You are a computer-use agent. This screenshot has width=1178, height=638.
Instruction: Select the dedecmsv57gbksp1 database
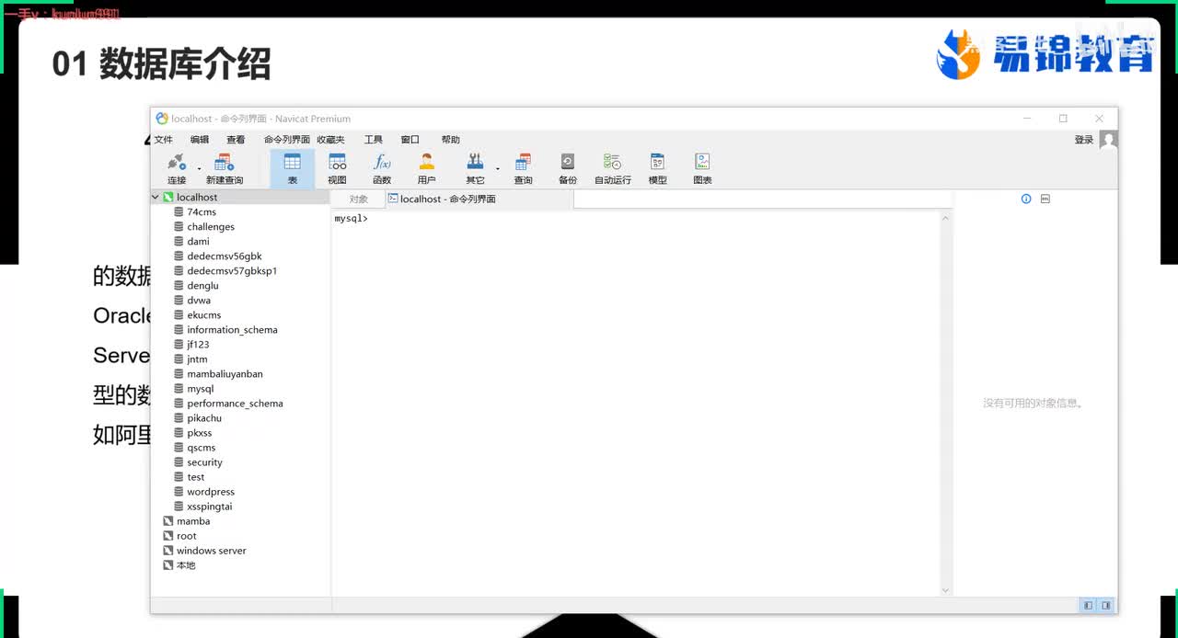pos(232,271)
